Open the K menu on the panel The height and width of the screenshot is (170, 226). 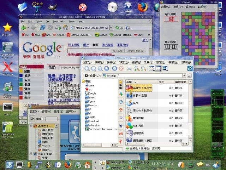click(x=10, y=165)
